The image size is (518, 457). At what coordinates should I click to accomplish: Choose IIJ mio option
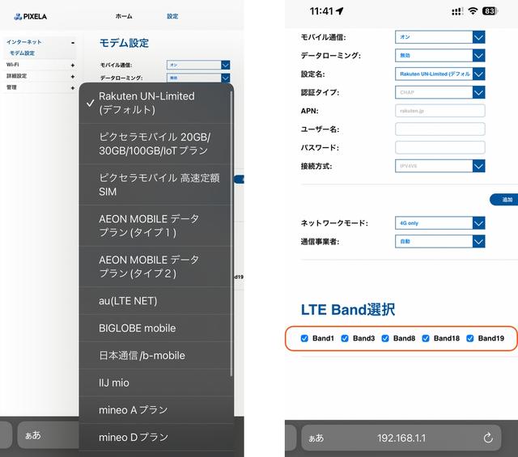click(155, 383)
